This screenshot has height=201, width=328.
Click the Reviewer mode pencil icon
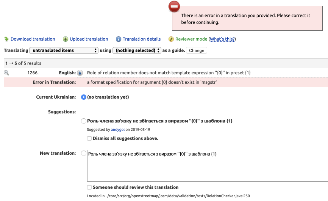click(171, 39)
